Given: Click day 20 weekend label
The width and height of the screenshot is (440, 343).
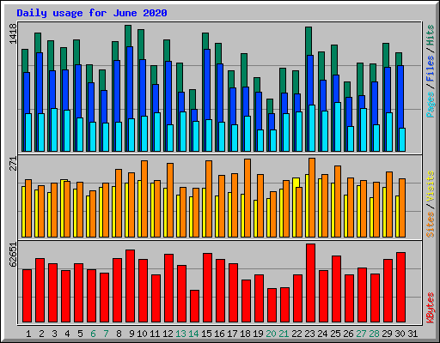Looking at the screenshot, I should [x=271, y=334].
